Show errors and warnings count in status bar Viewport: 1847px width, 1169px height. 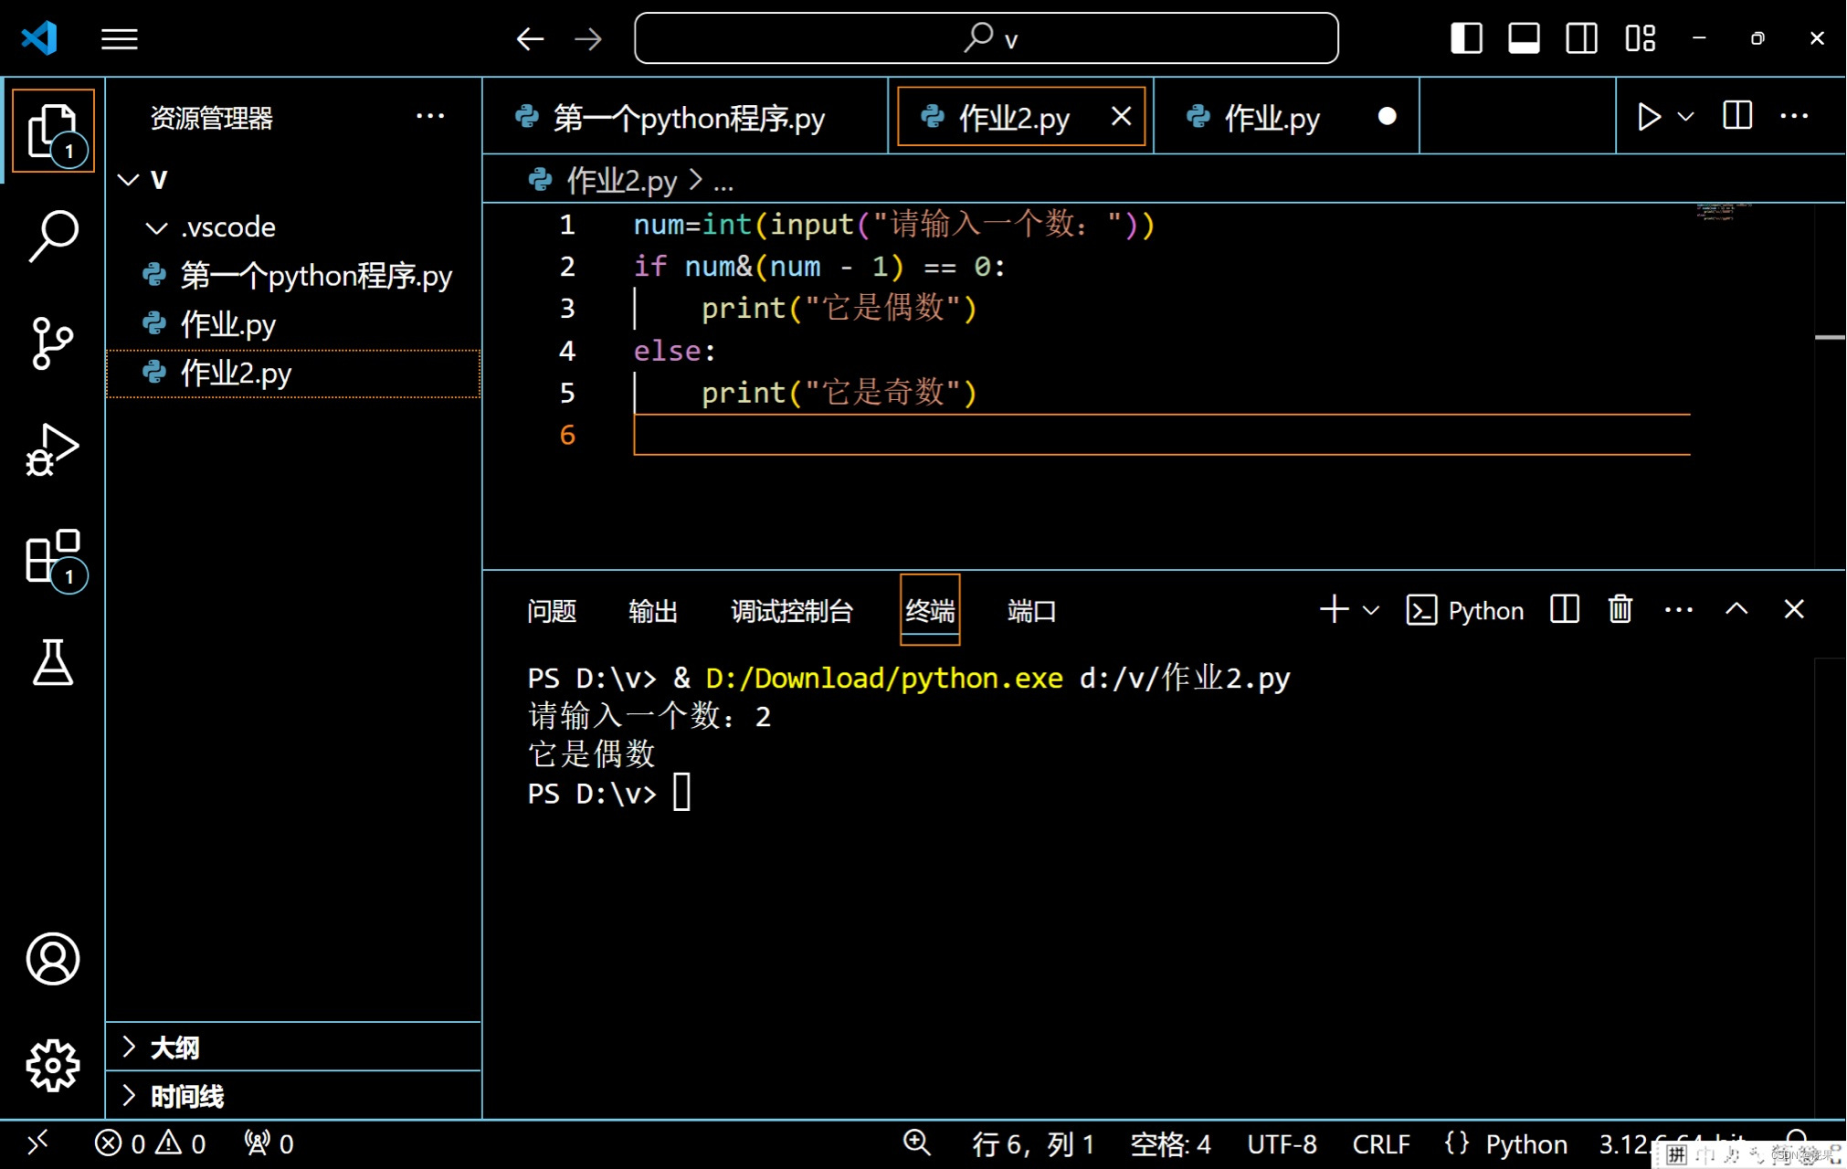click(150, 1143)
